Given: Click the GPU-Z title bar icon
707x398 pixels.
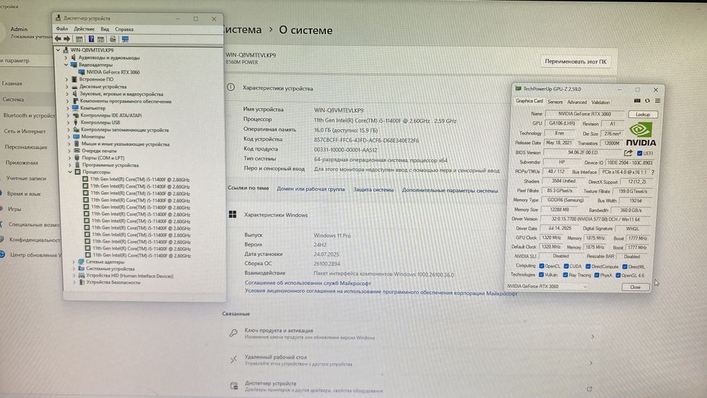Looking at the screenshot, I should pyautogui.click(x=518, y=89).
